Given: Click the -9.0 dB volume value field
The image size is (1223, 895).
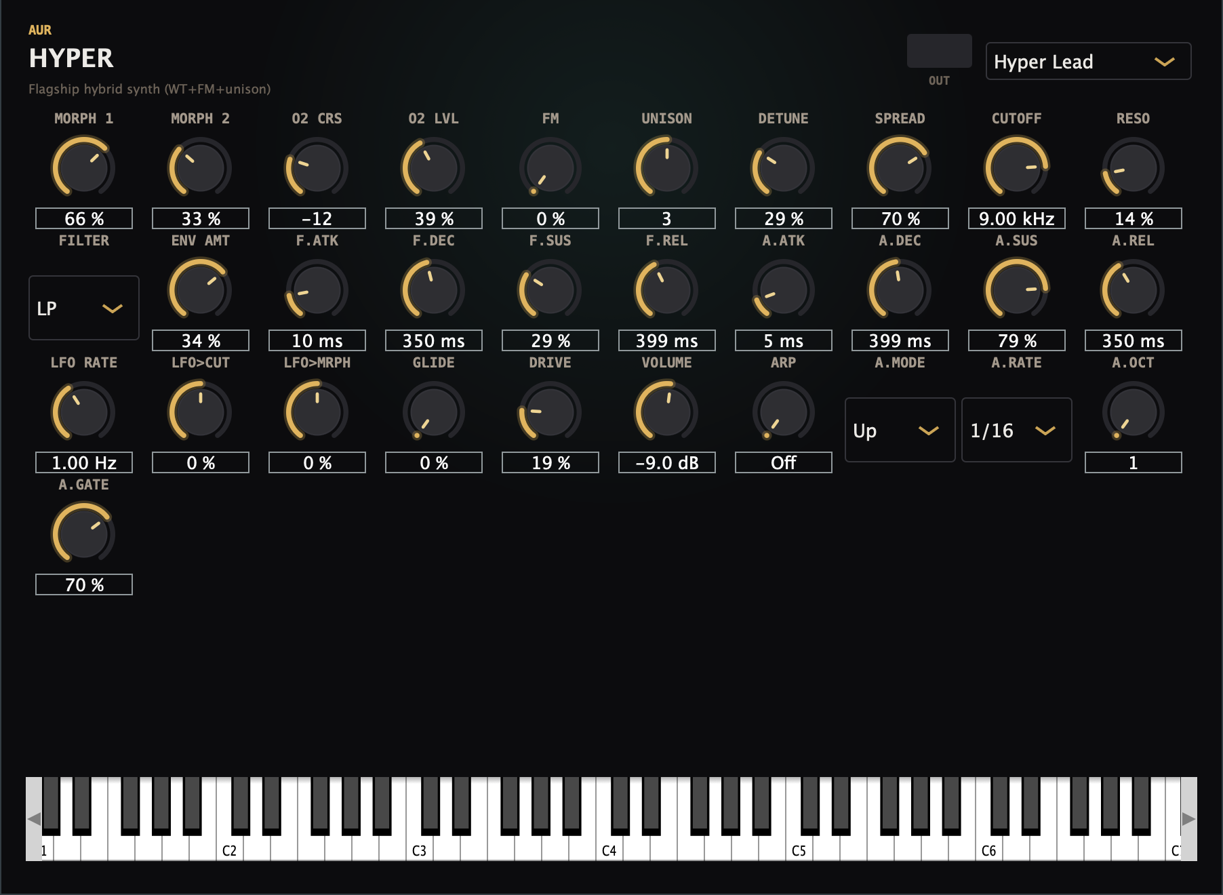Looking at the screenshot, I should [666, 462].
